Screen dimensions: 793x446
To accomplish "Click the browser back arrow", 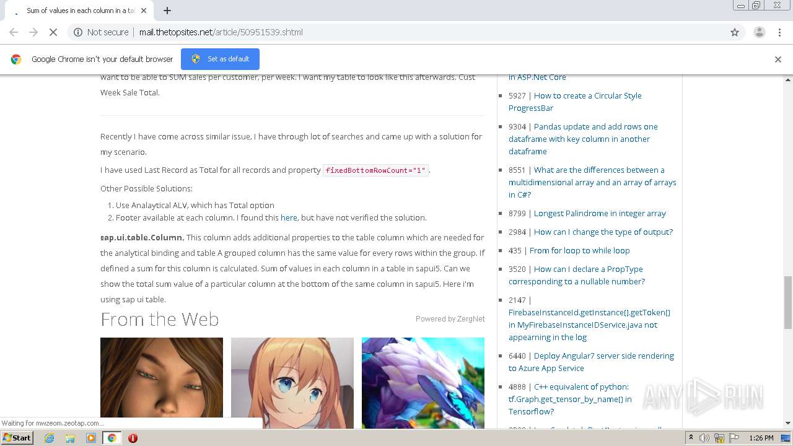I will tap(14, 32).
